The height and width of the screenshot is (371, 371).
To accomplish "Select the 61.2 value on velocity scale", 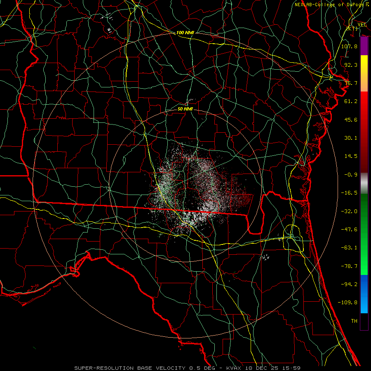I will click(351, 101).
